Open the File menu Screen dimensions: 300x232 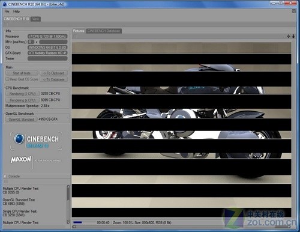7,11
